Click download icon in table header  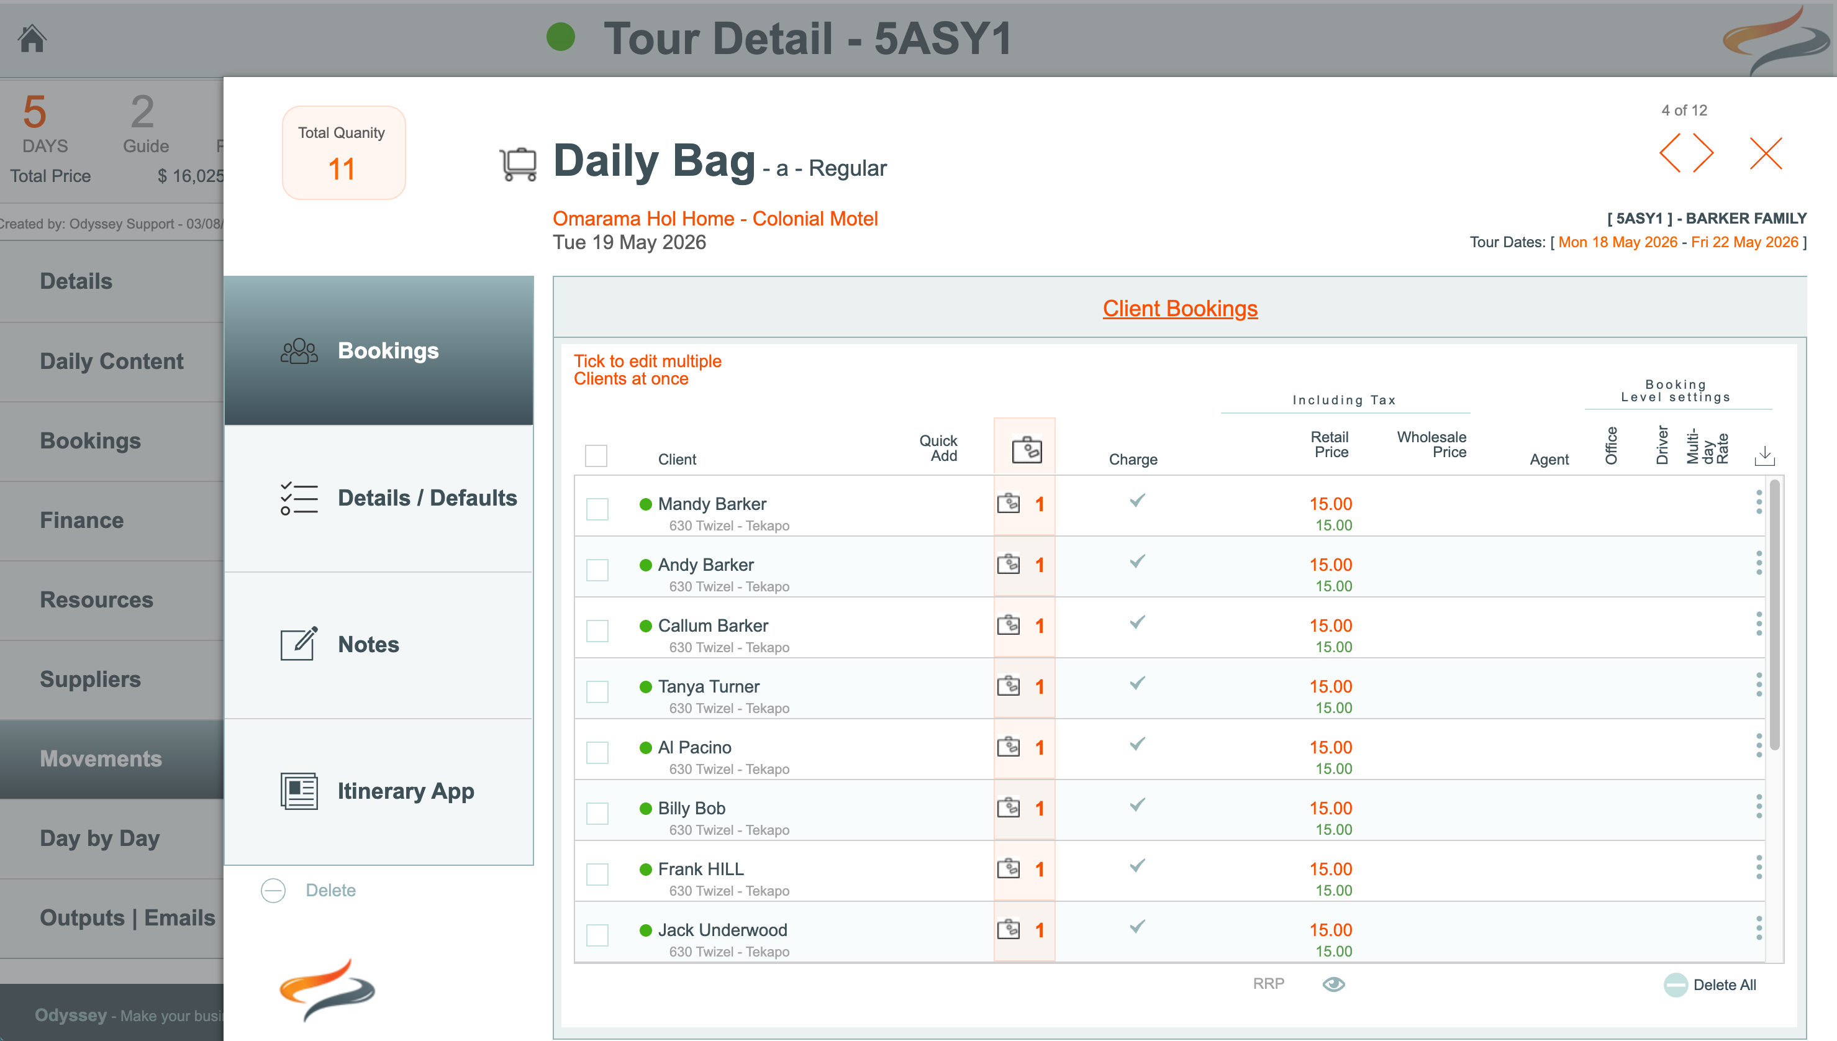pyautogui.click(x=1764, y=455)
